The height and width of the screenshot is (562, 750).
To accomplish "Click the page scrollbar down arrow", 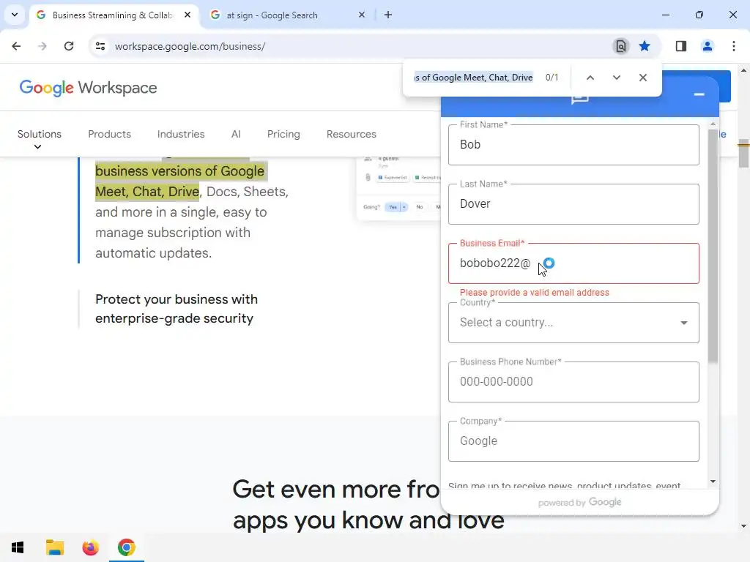I will tap(743, 526).
